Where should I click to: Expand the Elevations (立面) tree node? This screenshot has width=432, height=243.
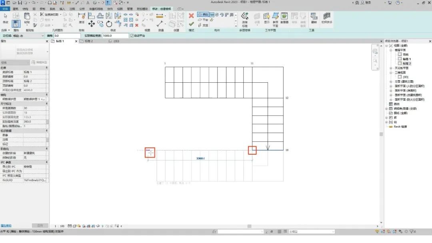click(x=391, y=82)
